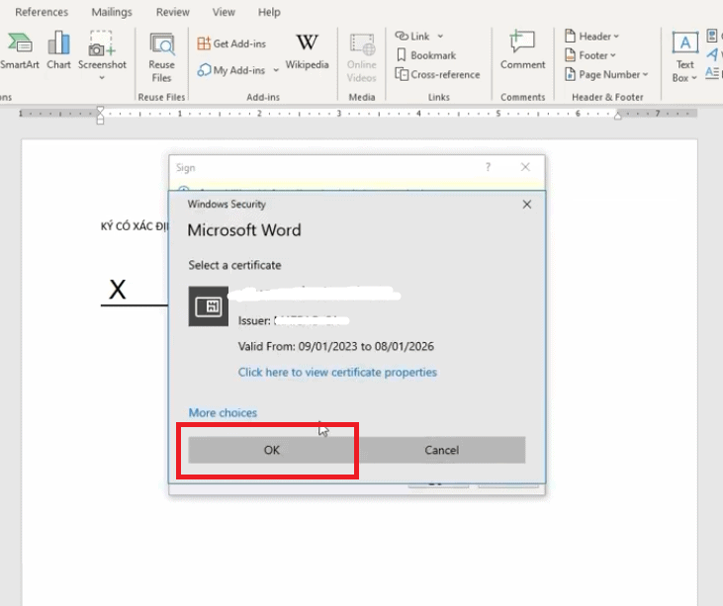This screenshot has width=723, height=606.
Task: Click the 'Select a certificate' label
Action: tap(234, 265)
